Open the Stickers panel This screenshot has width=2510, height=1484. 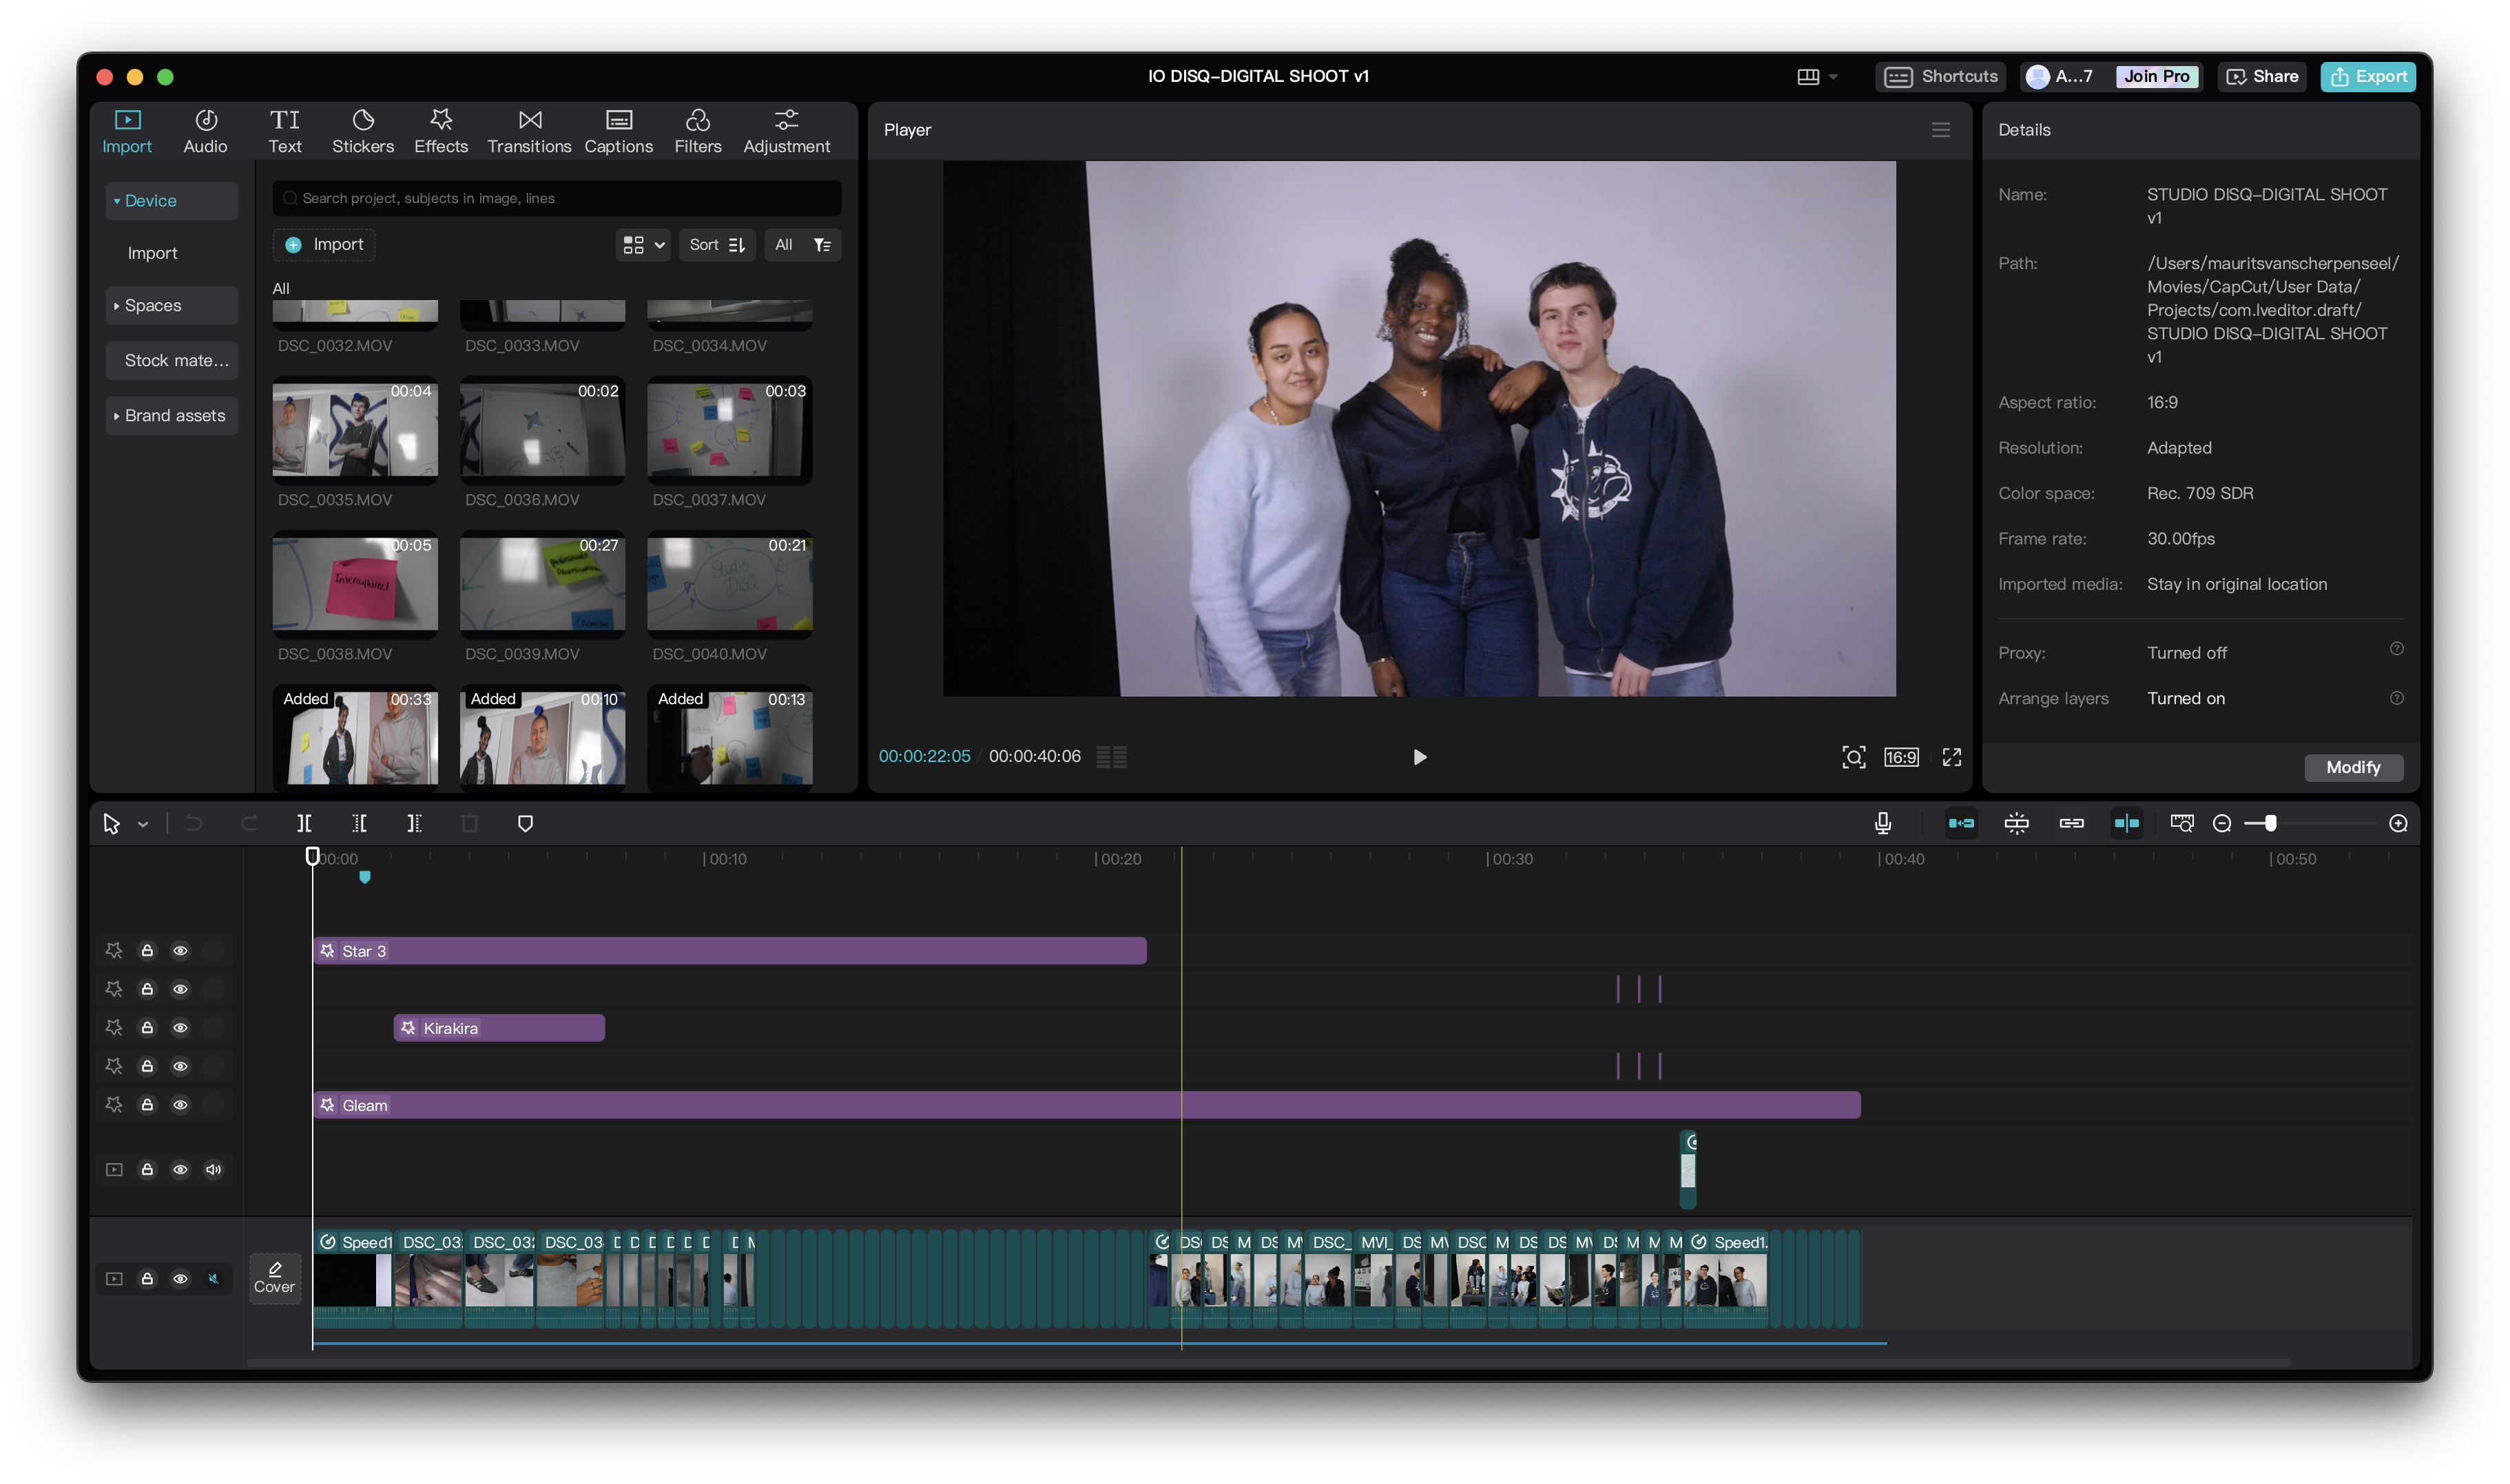pyautogui.click(x=362, y=131)
